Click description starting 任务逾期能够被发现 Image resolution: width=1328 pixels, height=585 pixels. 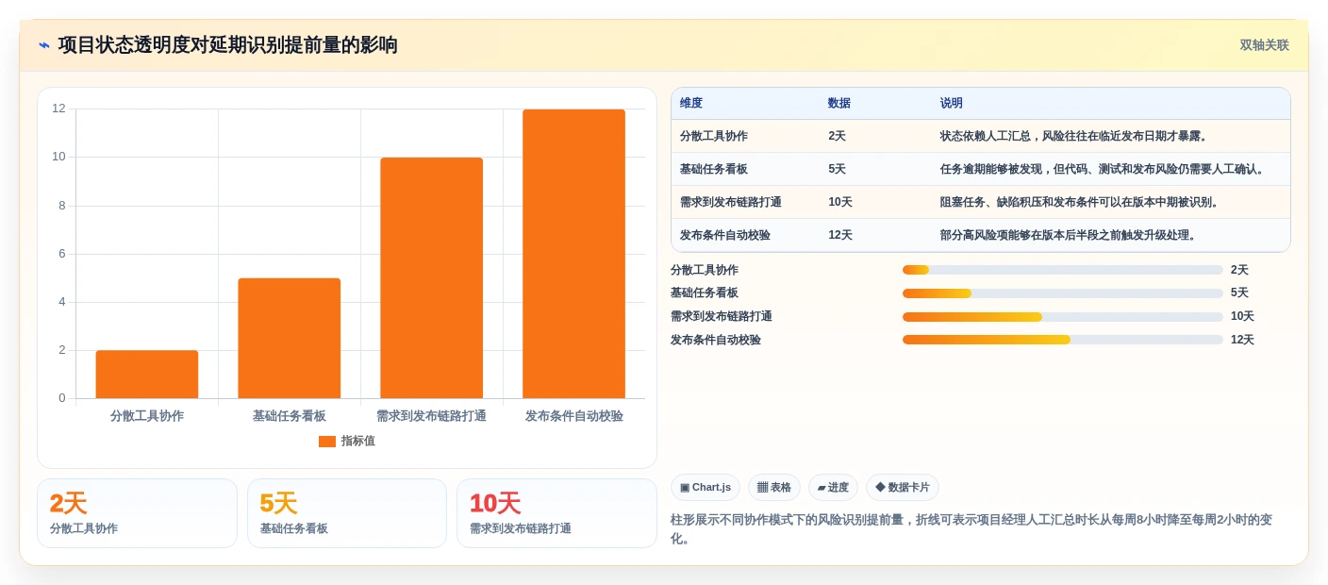coord(1103,169)
